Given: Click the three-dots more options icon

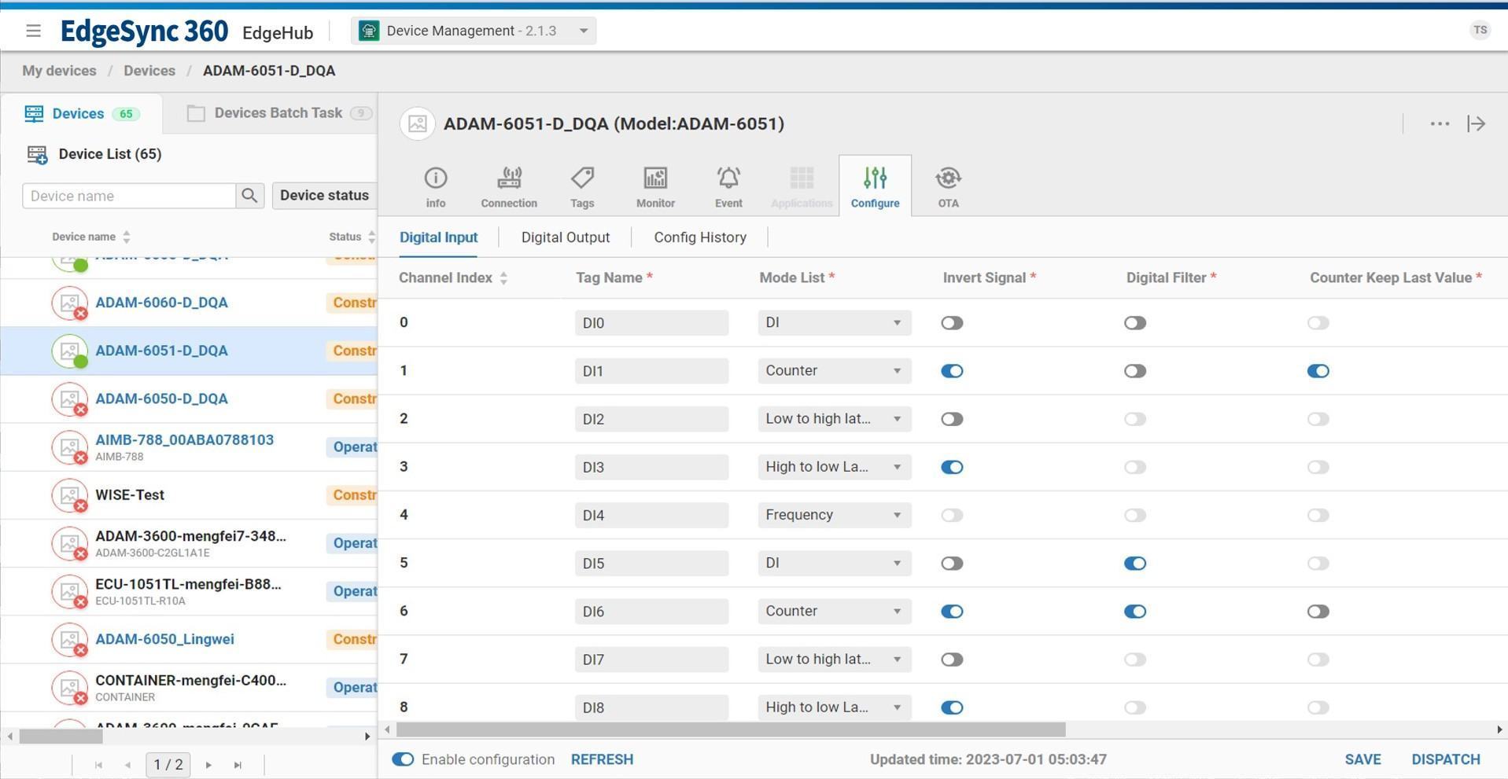Looking at the screenshot, I should [1439, 123].
